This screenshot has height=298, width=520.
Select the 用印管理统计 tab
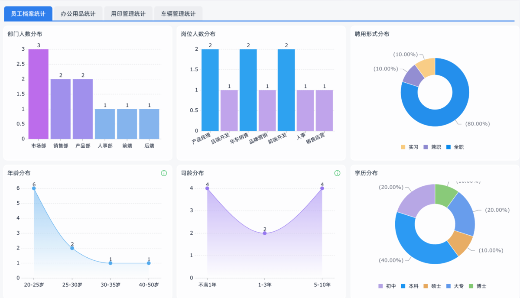[128, 13]
